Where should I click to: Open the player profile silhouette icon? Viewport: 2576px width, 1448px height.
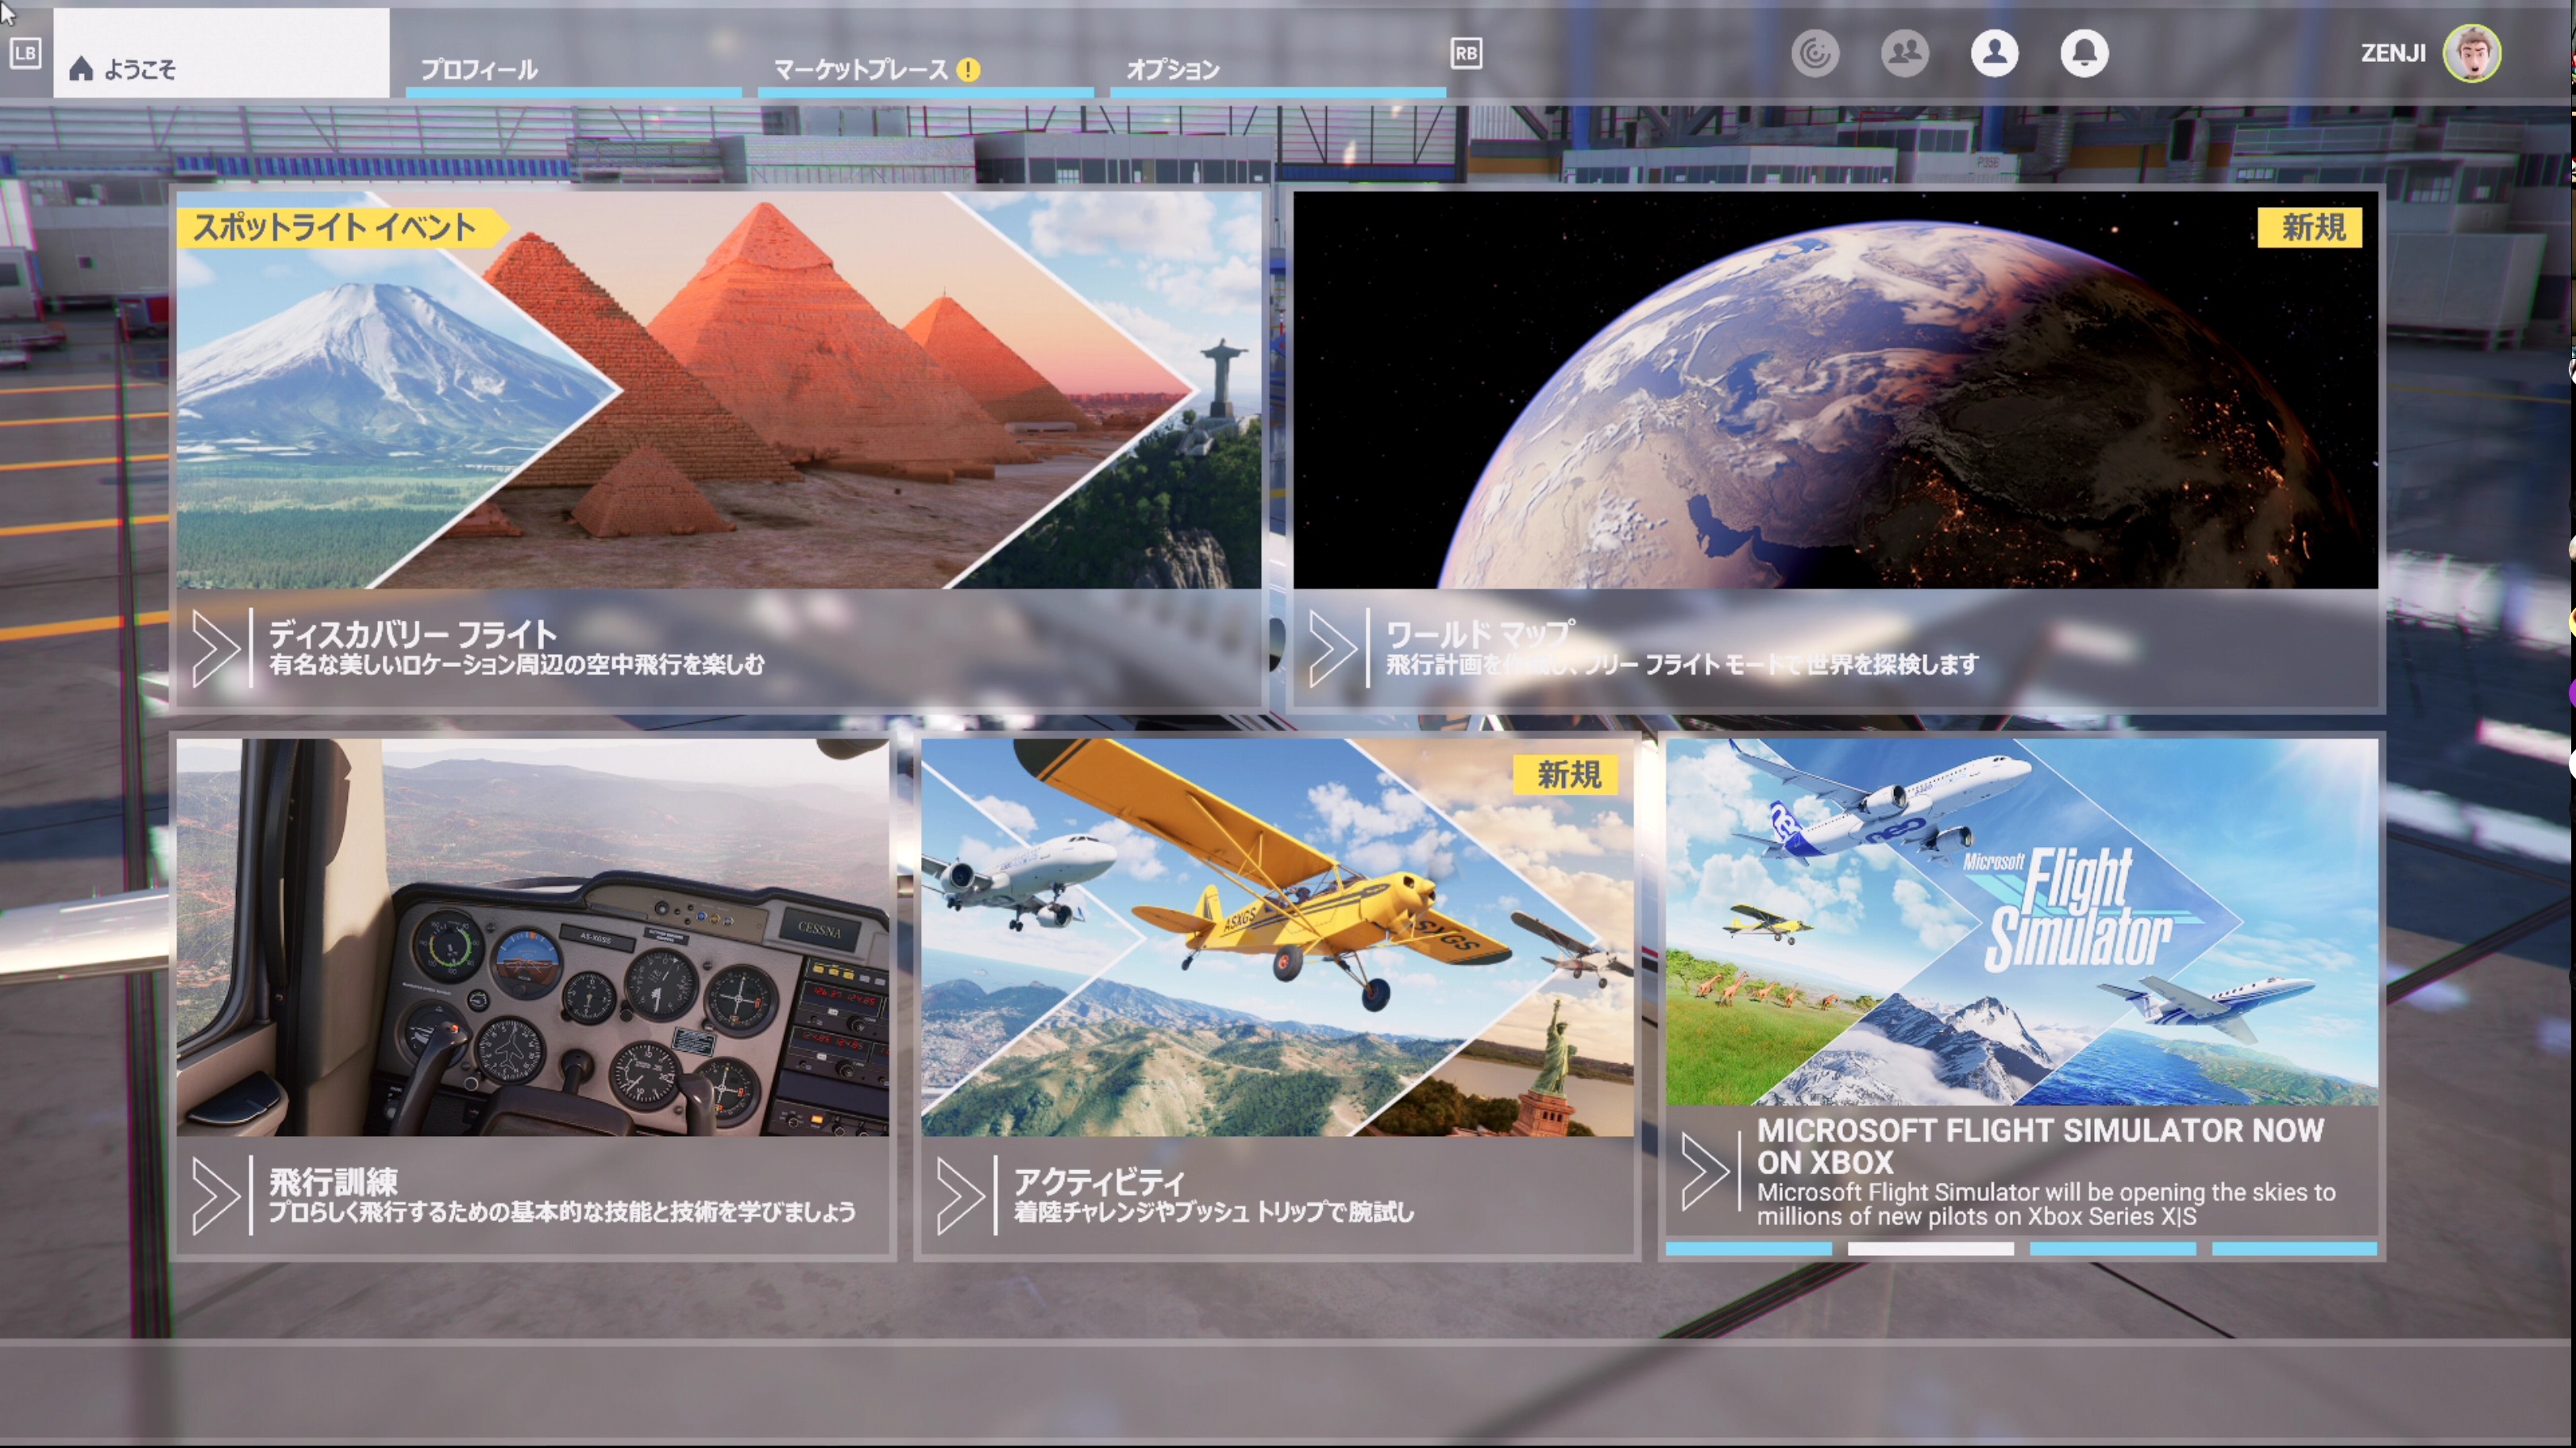click(1994, 53)
